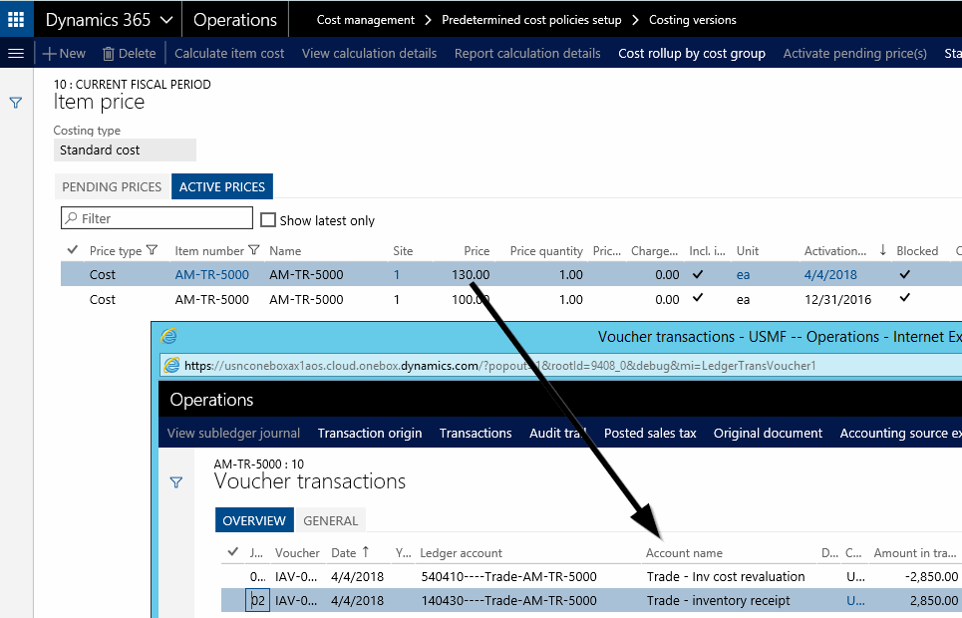Toggle the Show latest only checkbox
Viewport: 962px width, 618px height.
coord(268,220)
